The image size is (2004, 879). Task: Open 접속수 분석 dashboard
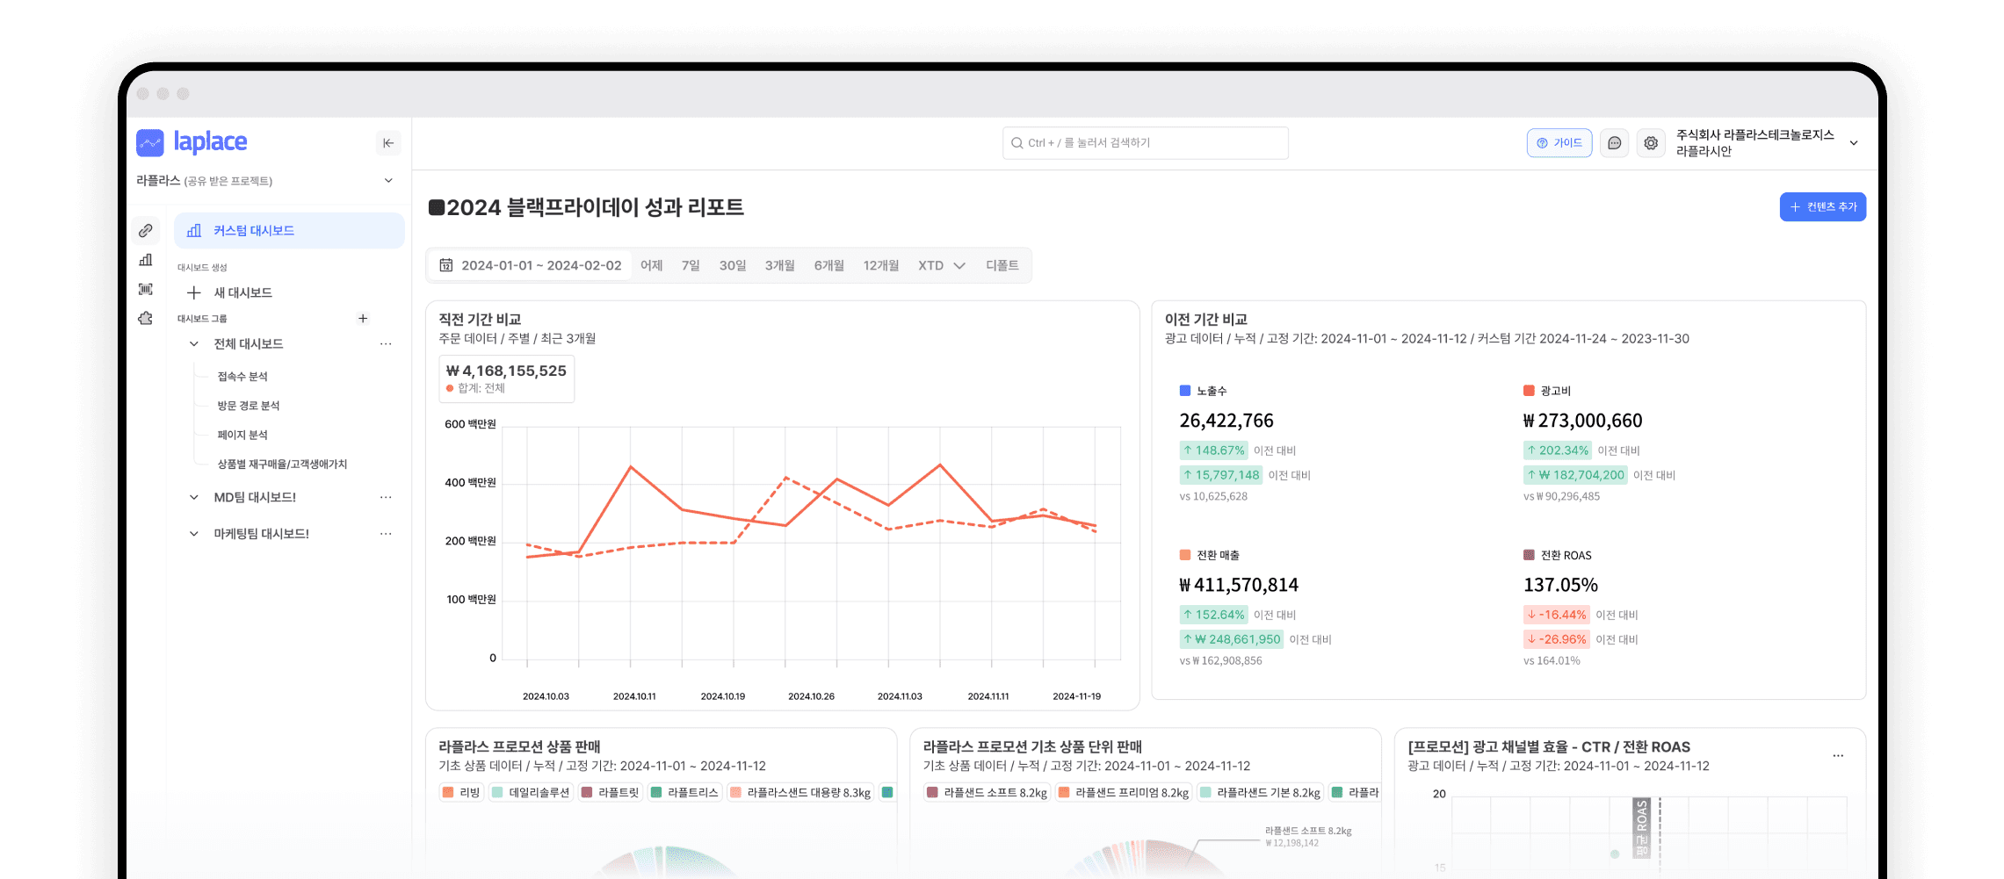[x=242, y=377]
